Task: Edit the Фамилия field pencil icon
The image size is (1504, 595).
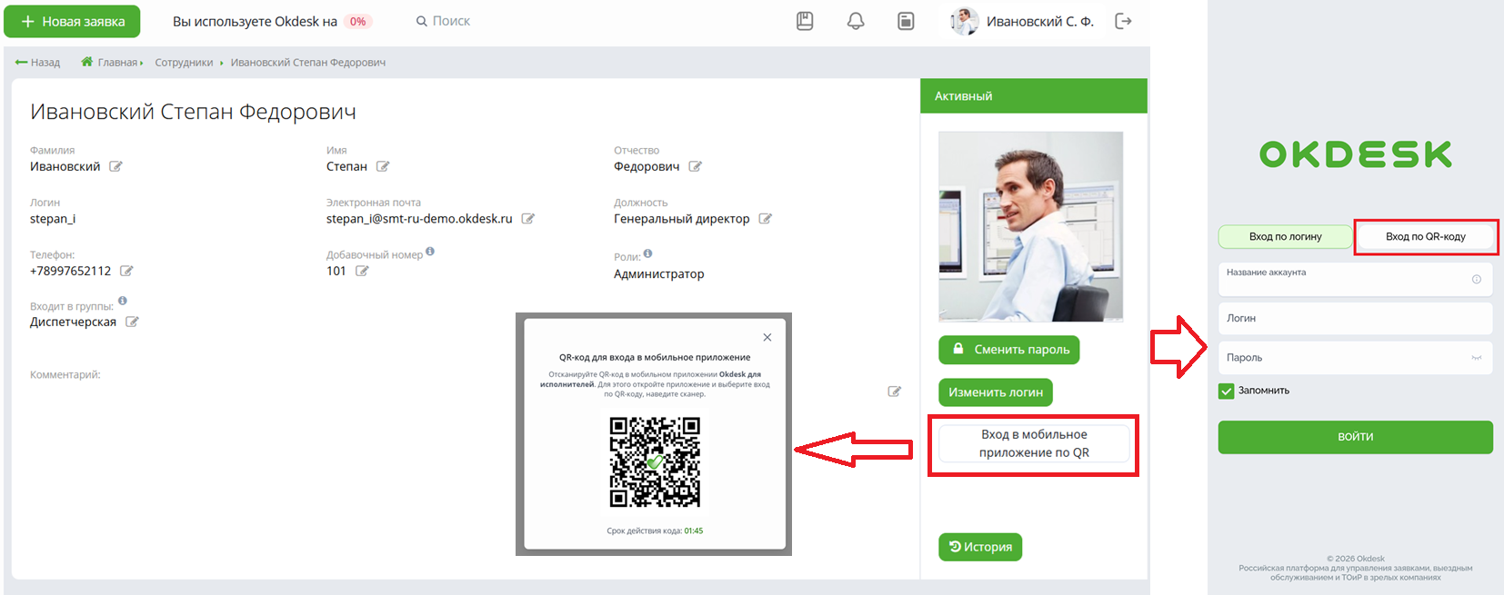Action: [x=115, y=166]
